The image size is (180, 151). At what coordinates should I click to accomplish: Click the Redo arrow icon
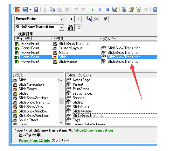click(83, 10)
